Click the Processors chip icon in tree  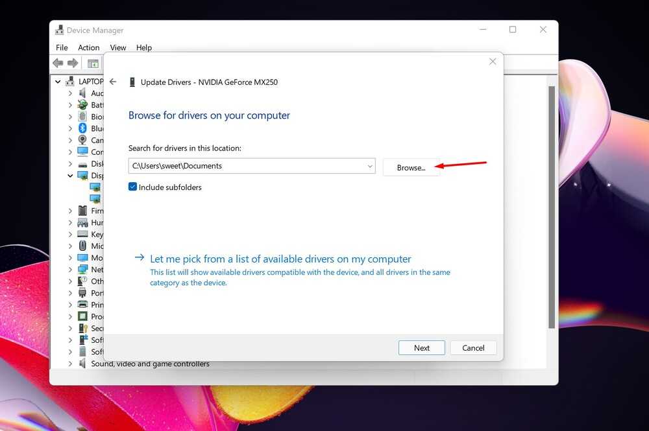coord(82,316)
